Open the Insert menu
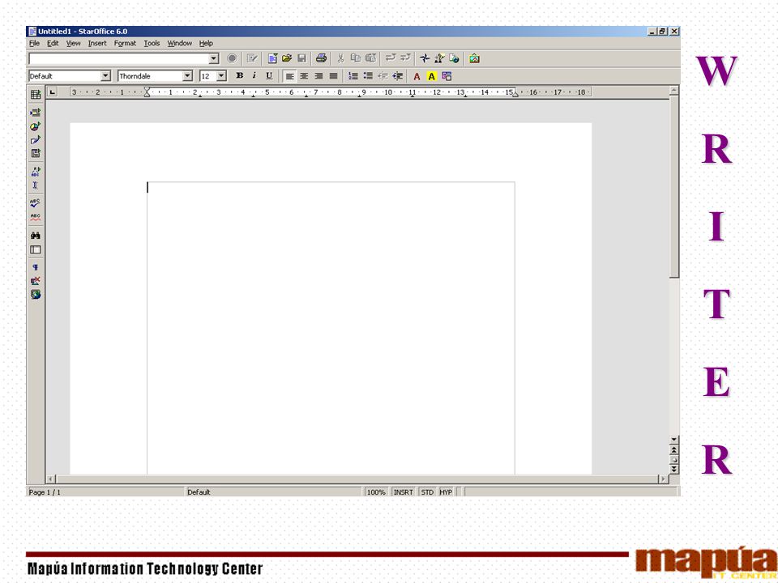The width and height of the screenshot is (778, 583). tap(97, 43)
